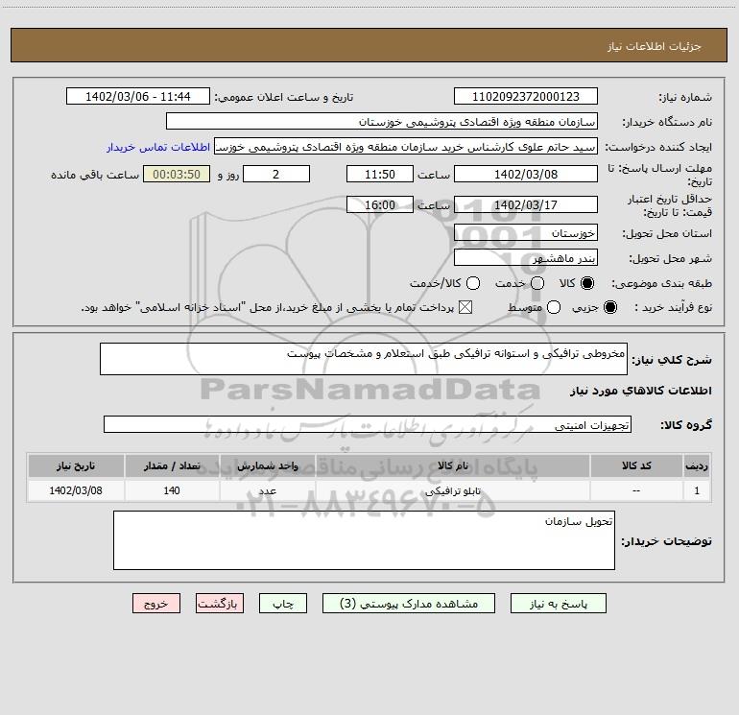Screen dimensions: 739x715
Task: Click the deadline time 11:50 field
Action: coord(380,174)
